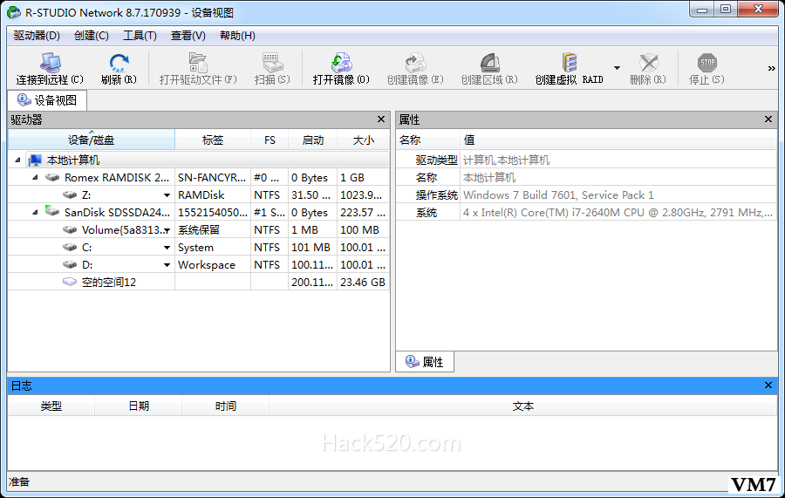
Task: Open the 查看(V) menu
Action: pos(188,36)
